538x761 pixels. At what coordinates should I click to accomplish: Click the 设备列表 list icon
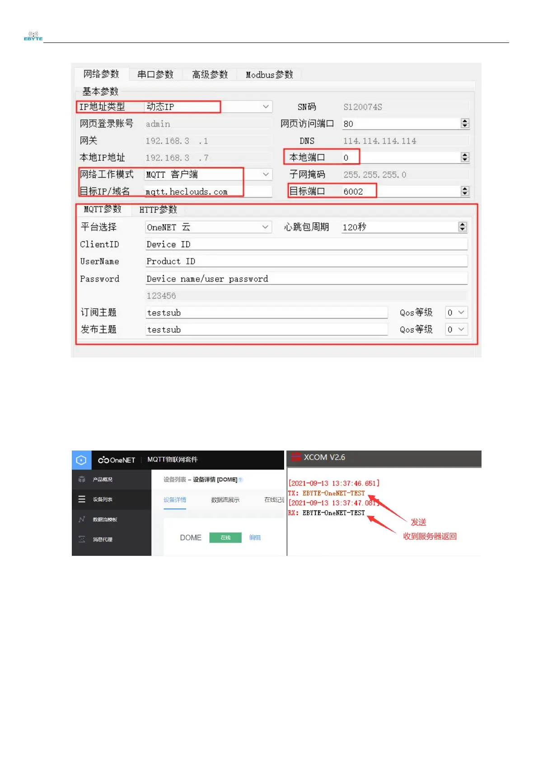point(82,499)
